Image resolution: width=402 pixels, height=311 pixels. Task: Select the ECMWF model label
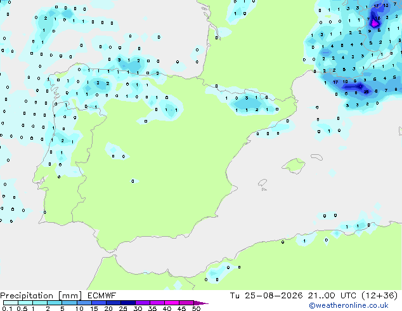[101, 296]
